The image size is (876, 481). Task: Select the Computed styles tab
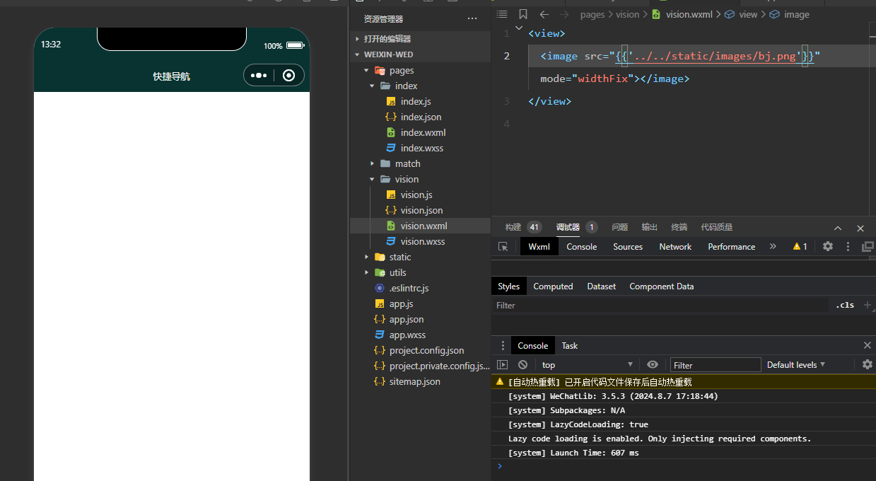coord(553,286)
